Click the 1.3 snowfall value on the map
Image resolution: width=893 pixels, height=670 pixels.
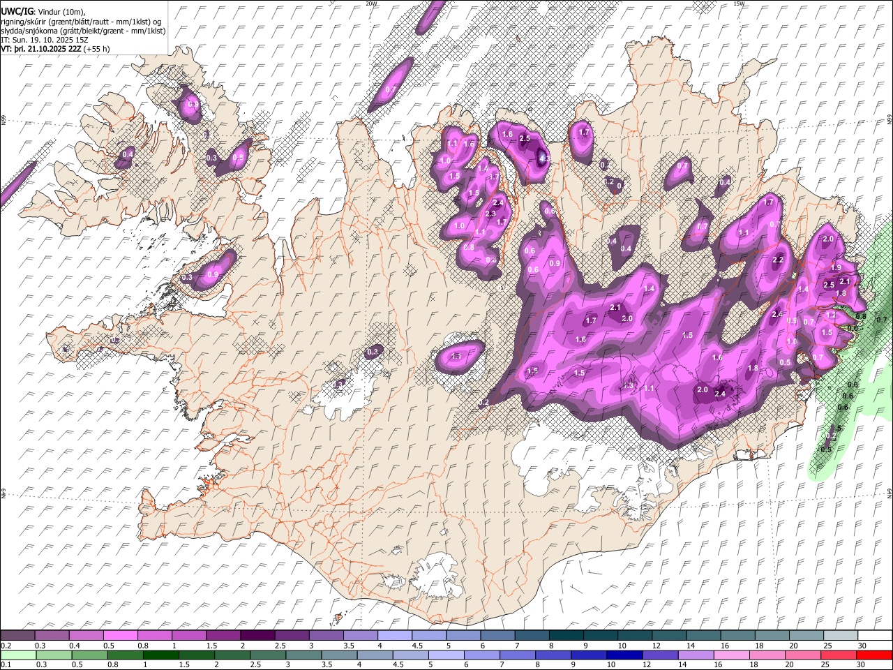(x=628, y=385)
